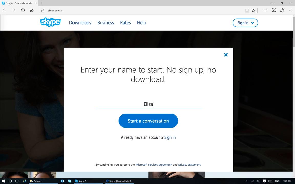The height and width of the screenshot is (184, 295).
Task: Refresh the page with the reload icon
Action: [x=23, y=10]
